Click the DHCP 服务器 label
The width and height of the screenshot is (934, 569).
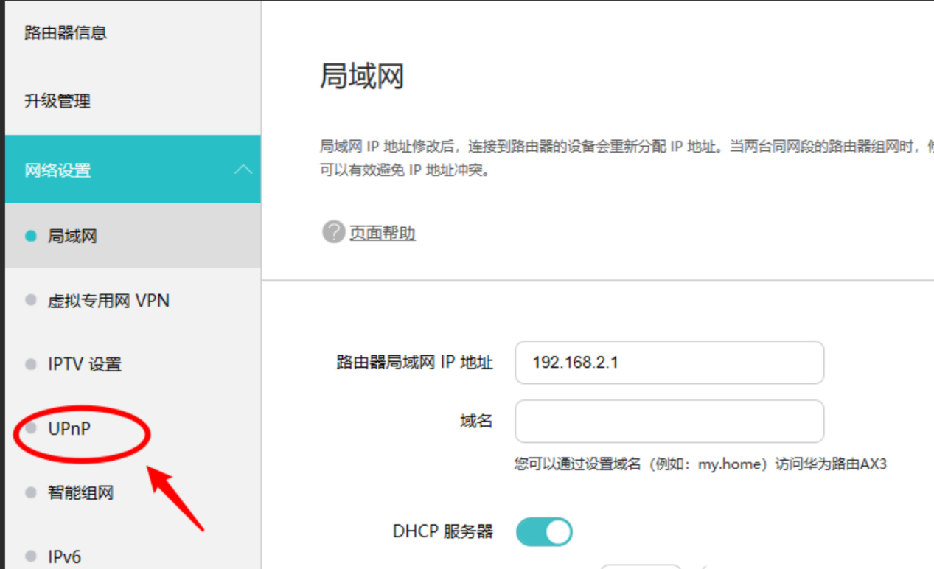click(x=443, y=531)
